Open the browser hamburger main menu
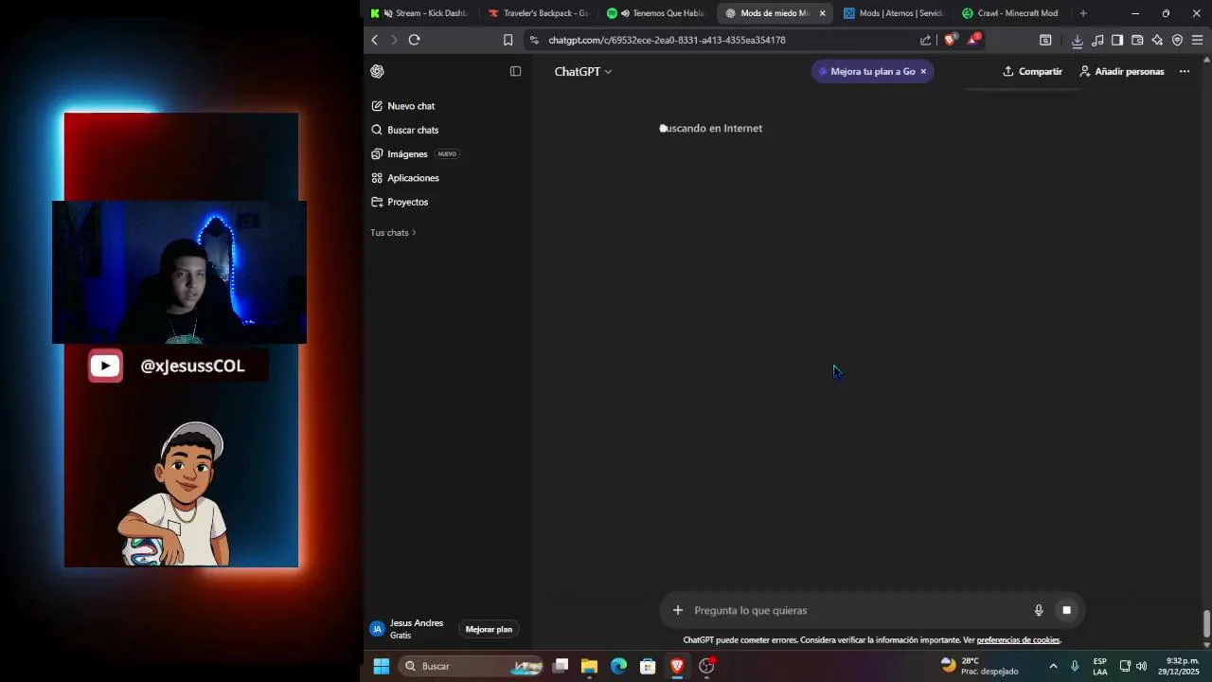The width and height of the screenshot is (1212, 682). (1197, 40)
